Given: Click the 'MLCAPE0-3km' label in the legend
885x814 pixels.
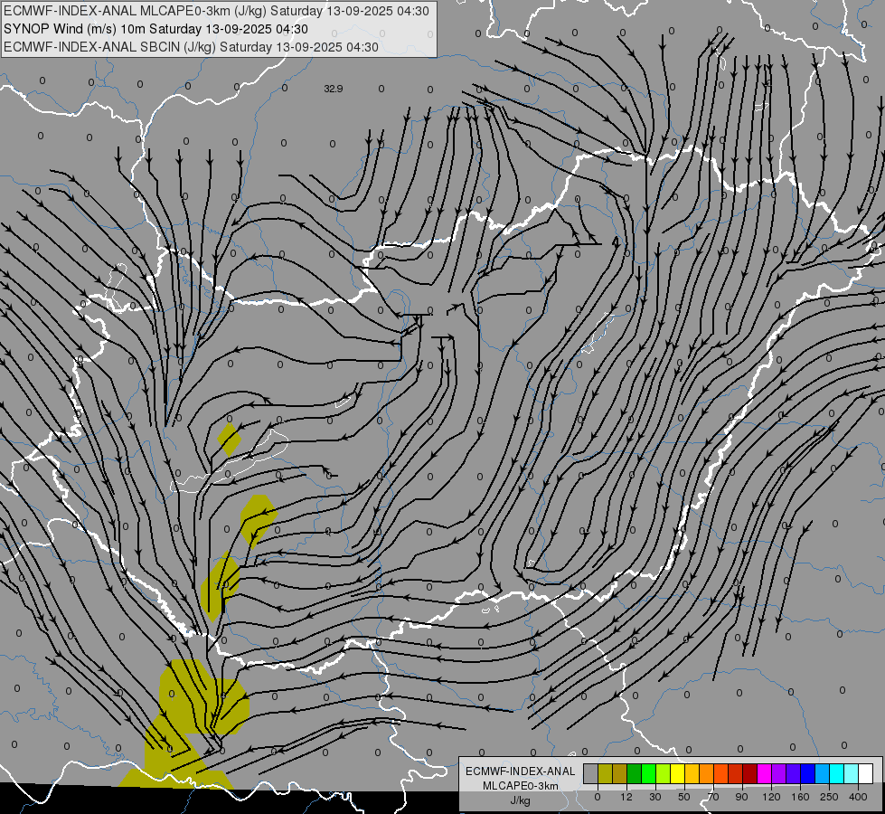Looking at the screenshot, I should [x=521, y=786].
